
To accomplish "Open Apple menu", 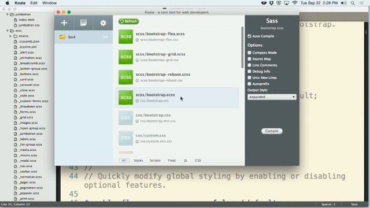I will [x=8, y=3].
